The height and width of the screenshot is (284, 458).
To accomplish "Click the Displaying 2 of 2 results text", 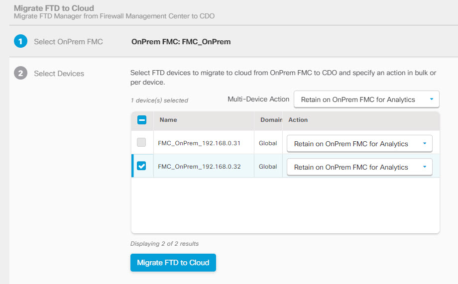I will tap(164, 244).
